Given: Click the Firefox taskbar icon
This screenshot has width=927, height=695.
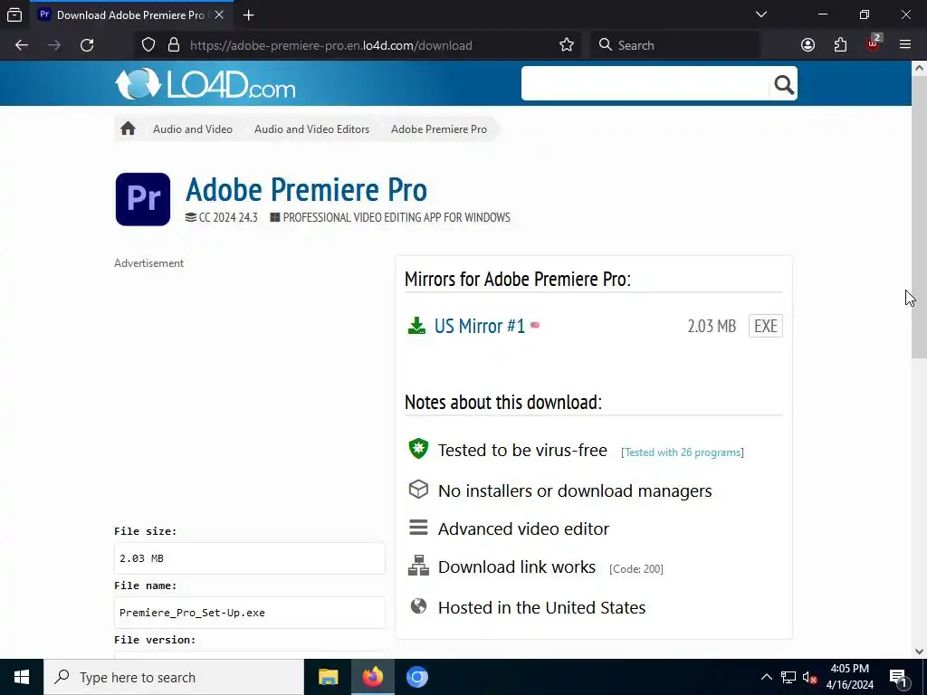Looking at the screenshot, I should pos(372,677).
